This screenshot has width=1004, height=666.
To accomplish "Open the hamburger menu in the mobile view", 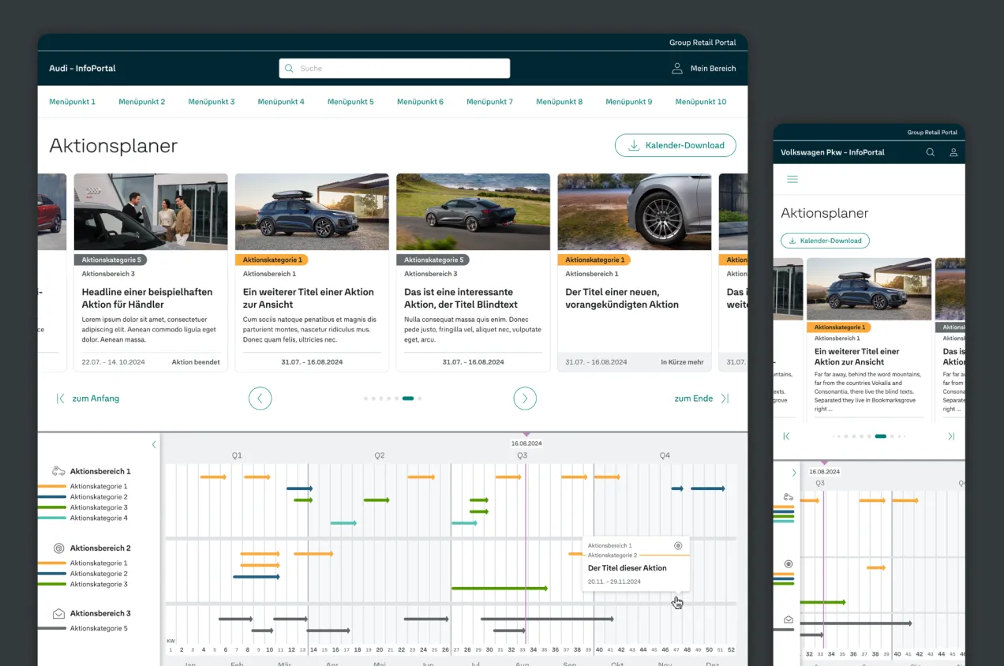I will point(792,179).
